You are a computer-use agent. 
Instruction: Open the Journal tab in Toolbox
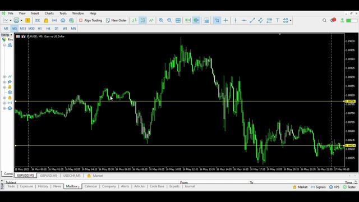click(190, 186)
